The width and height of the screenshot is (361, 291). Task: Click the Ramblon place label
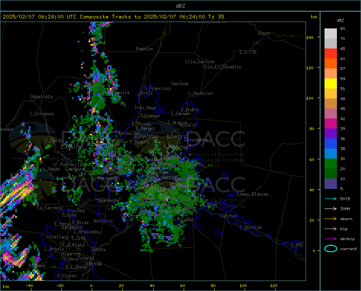144,49
